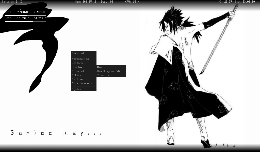
Task: Click the HOME disk usage bar
Action: (25, 21)
